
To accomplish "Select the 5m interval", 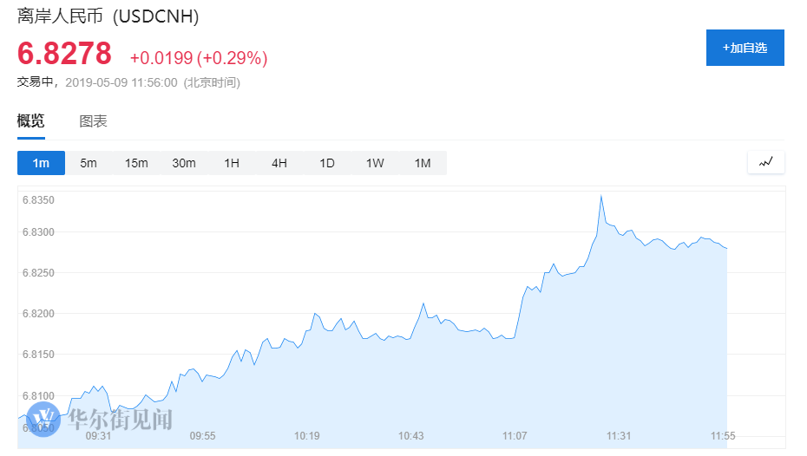I will click(x=89, y=163).
